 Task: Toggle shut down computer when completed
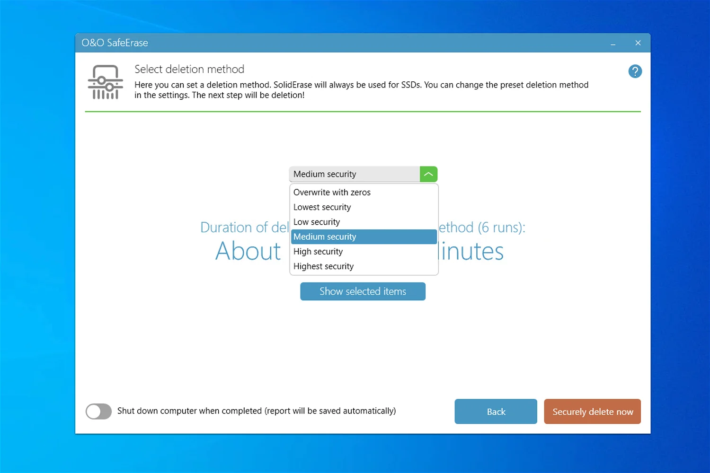[98, 412]
